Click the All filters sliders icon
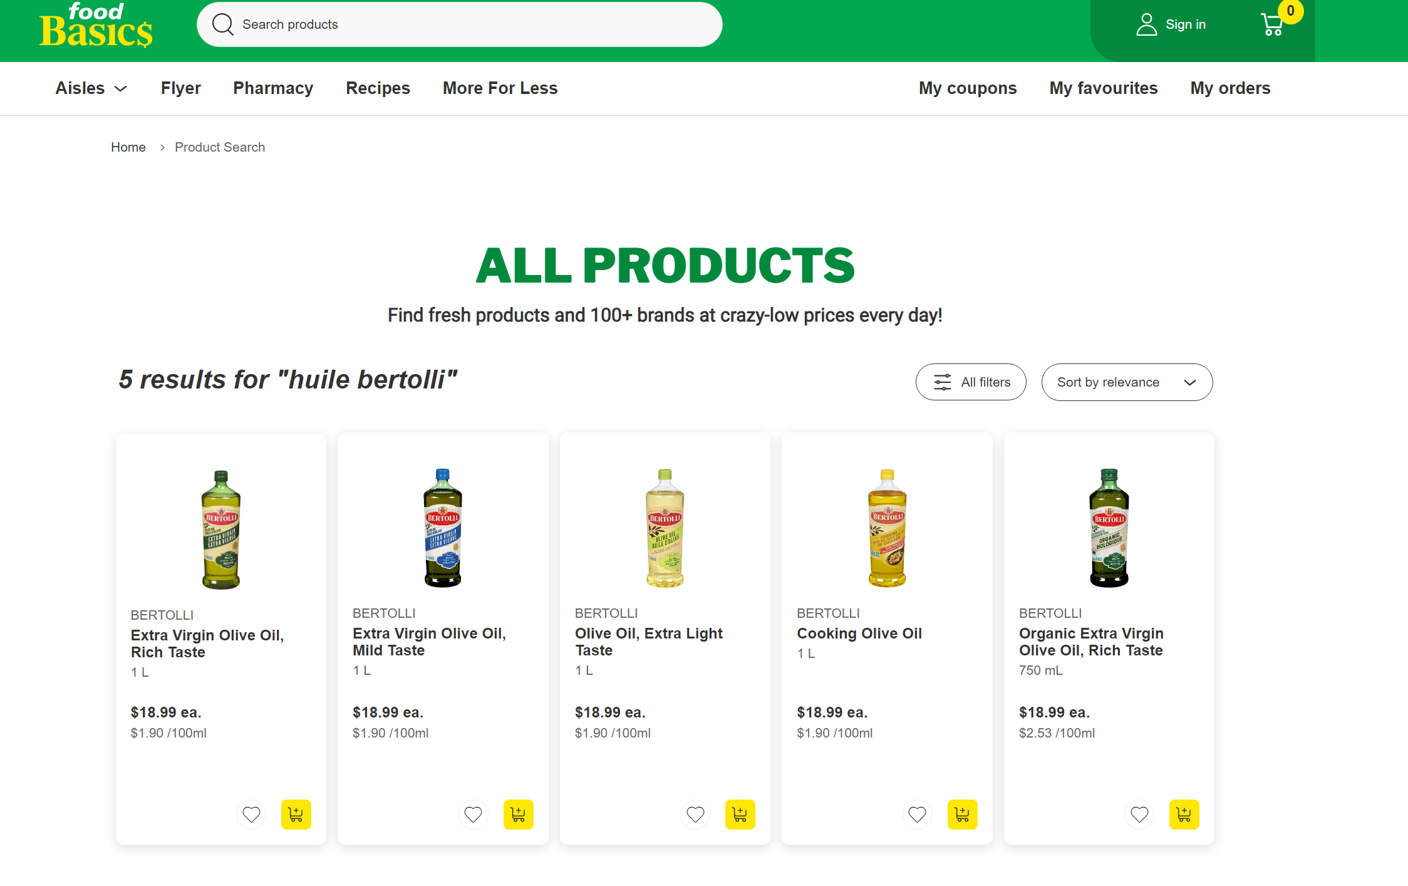The image size is (1408, 886). [942, 382]
